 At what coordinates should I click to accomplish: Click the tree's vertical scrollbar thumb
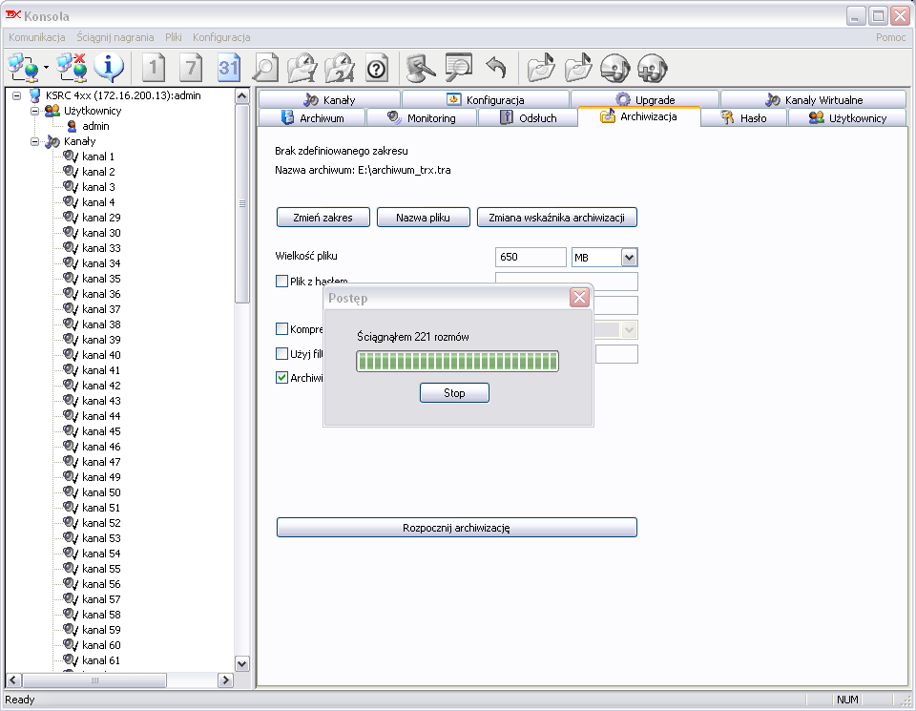click(241, 204)
